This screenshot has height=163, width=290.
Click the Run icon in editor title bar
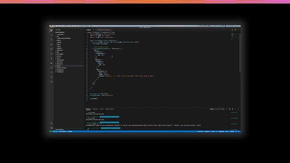click(232, 30)
